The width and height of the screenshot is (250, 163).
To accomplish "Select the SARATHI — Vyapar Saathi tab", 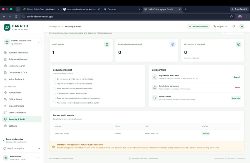I will click(x=162, y=9).
